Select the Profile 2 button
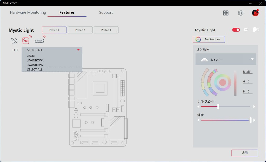 point(80,30)
